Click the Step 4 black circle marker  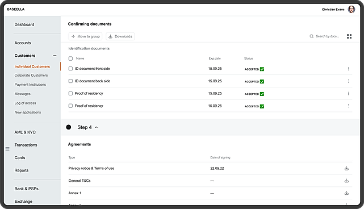69,127
